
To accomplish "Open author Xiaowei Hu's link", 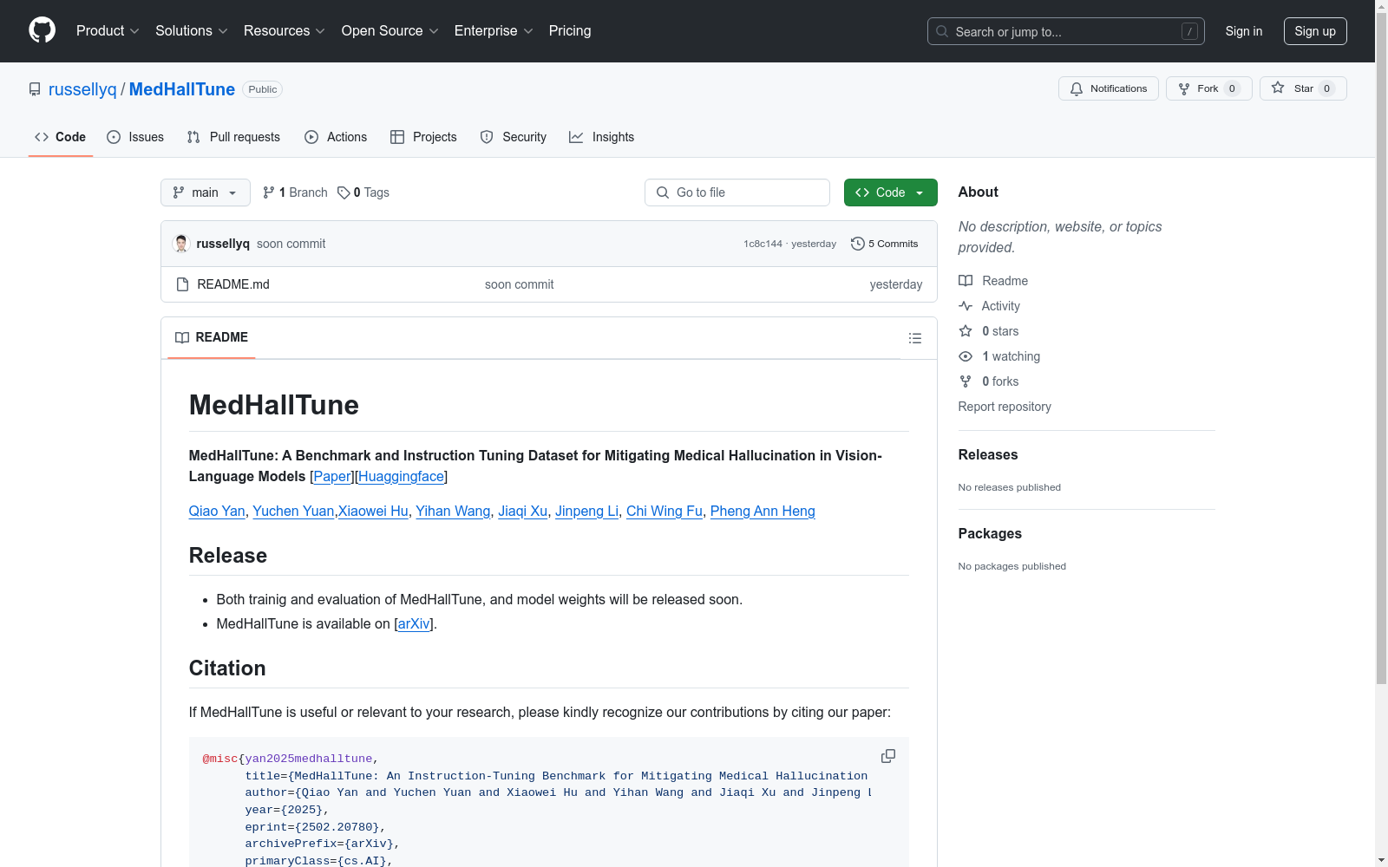I will point(373,511).
